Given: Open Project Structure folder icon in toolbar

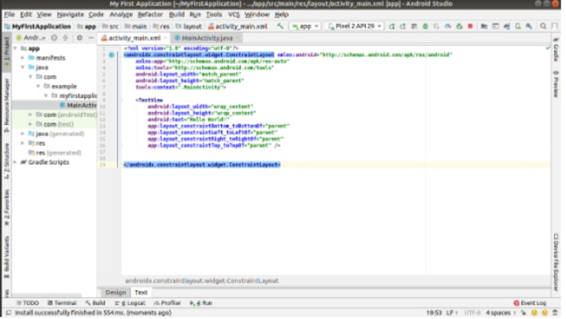Looking at the screenshot, I should click(484, 26).
